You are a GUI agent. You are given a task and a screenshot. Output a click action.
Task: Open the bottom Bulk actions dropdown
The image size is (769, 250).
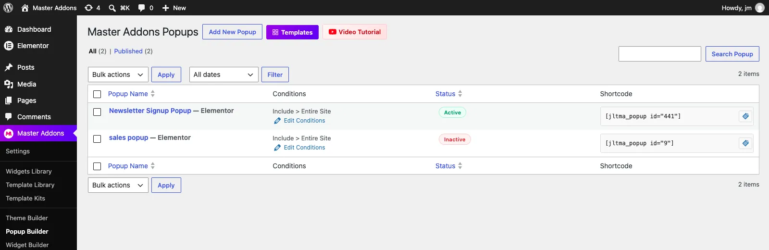tap(118, 185)
